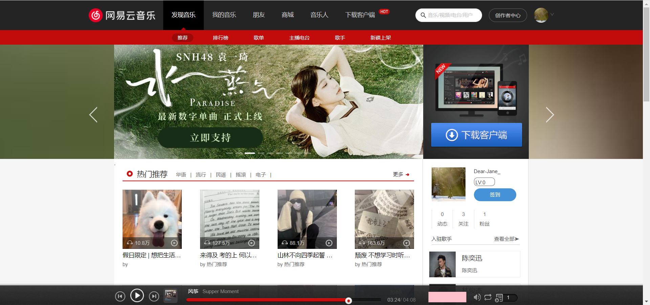Select the 流行 genre filter

200,175
